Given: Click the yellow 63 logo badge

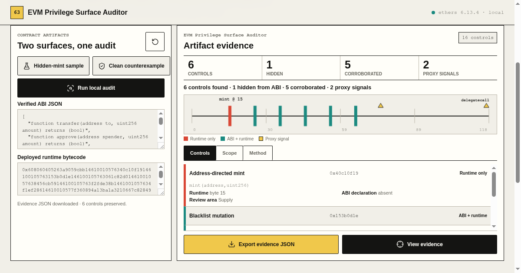Looking at the screenshot, I should click(x=17, y=13).
